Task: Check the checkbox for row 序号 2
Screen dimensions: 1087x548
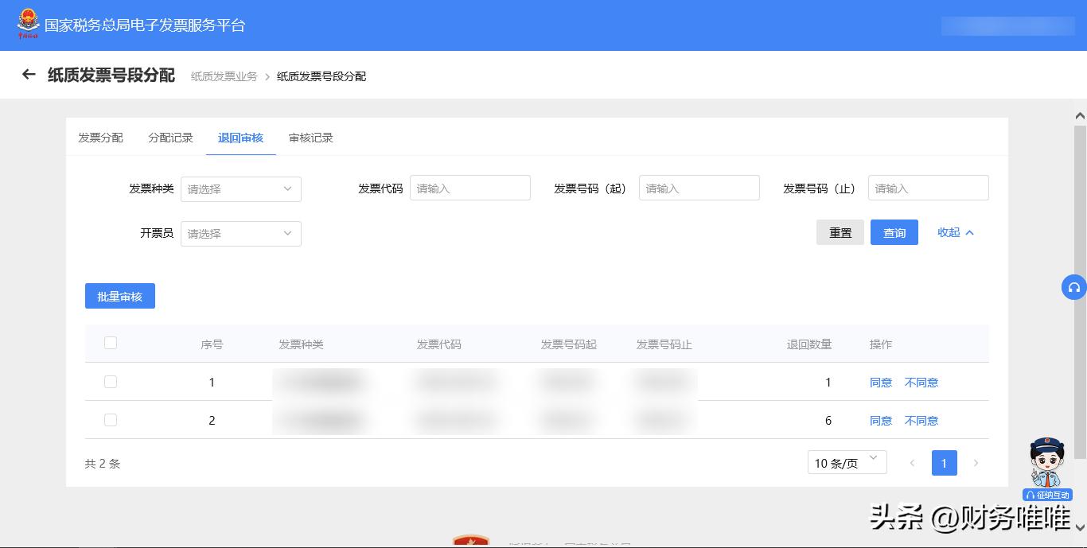Action: [x=111, y=420]
